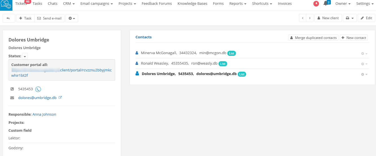Click the back arrow button
The height and width of the screenshot is (156, 376).
(8, 18)
